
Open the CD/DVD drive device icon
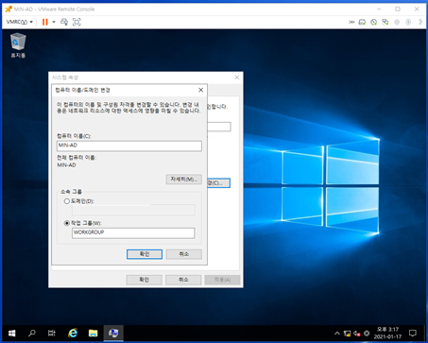tap(374, 22)
